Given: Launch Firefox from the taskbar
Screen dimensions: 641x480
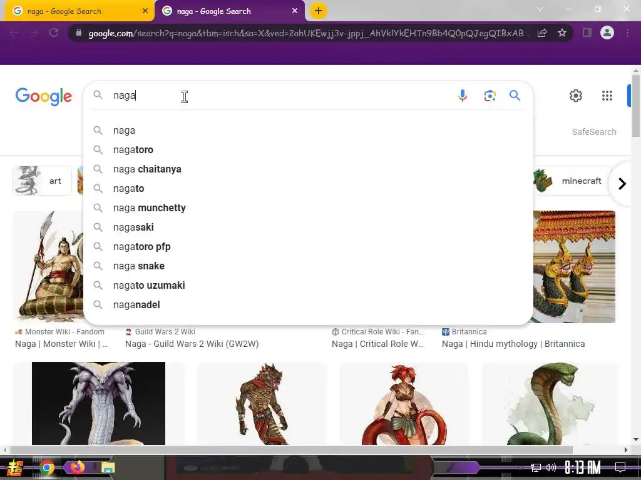Looking at the screenshot, I should (77, 467).
